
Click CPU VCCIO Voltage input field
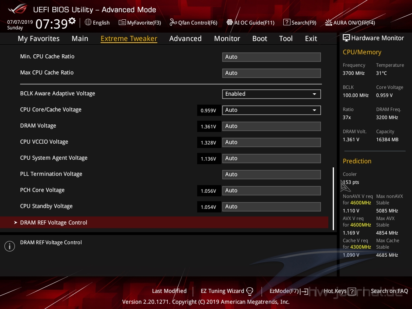272,142
